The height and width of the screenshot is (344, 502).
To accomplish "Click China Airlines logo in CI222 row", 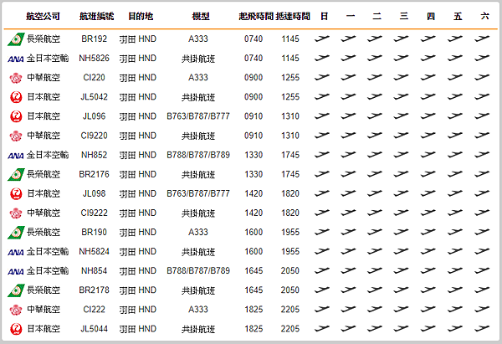I will [16, 310].
